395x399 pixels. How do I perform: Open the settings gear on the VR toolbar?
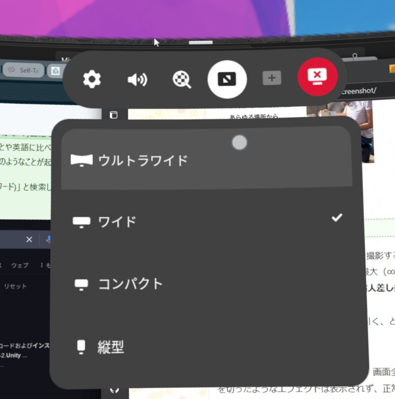click(x=92, y=79)
